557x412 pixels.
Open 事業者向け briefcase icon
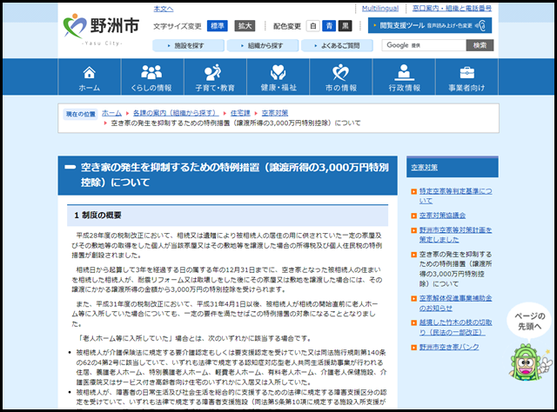(466, 73)
